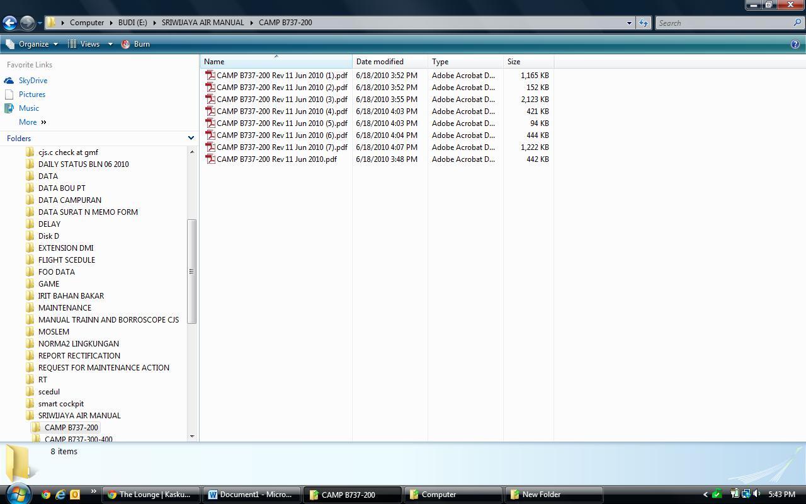Viewport: 806px width, 504px height.
Task: Open recent pages dropdown beside navigation arrows
Action: pyautogui.click(x=40, y=23)
